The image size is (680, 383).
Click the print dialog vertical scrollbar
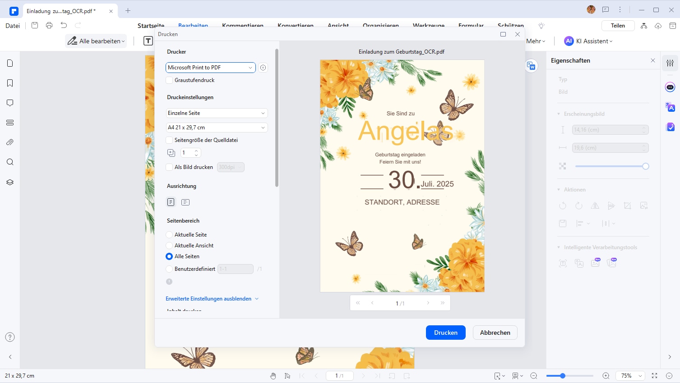(x=277, y=118)
